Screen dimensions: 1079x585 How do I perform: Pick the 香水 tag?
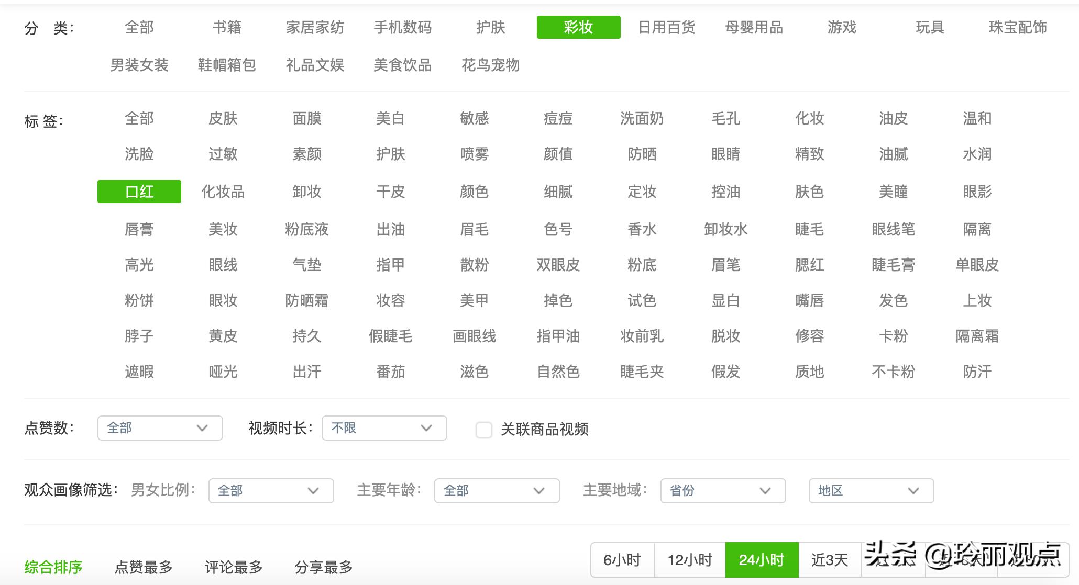pyautogui.click(x=642, y=229)
